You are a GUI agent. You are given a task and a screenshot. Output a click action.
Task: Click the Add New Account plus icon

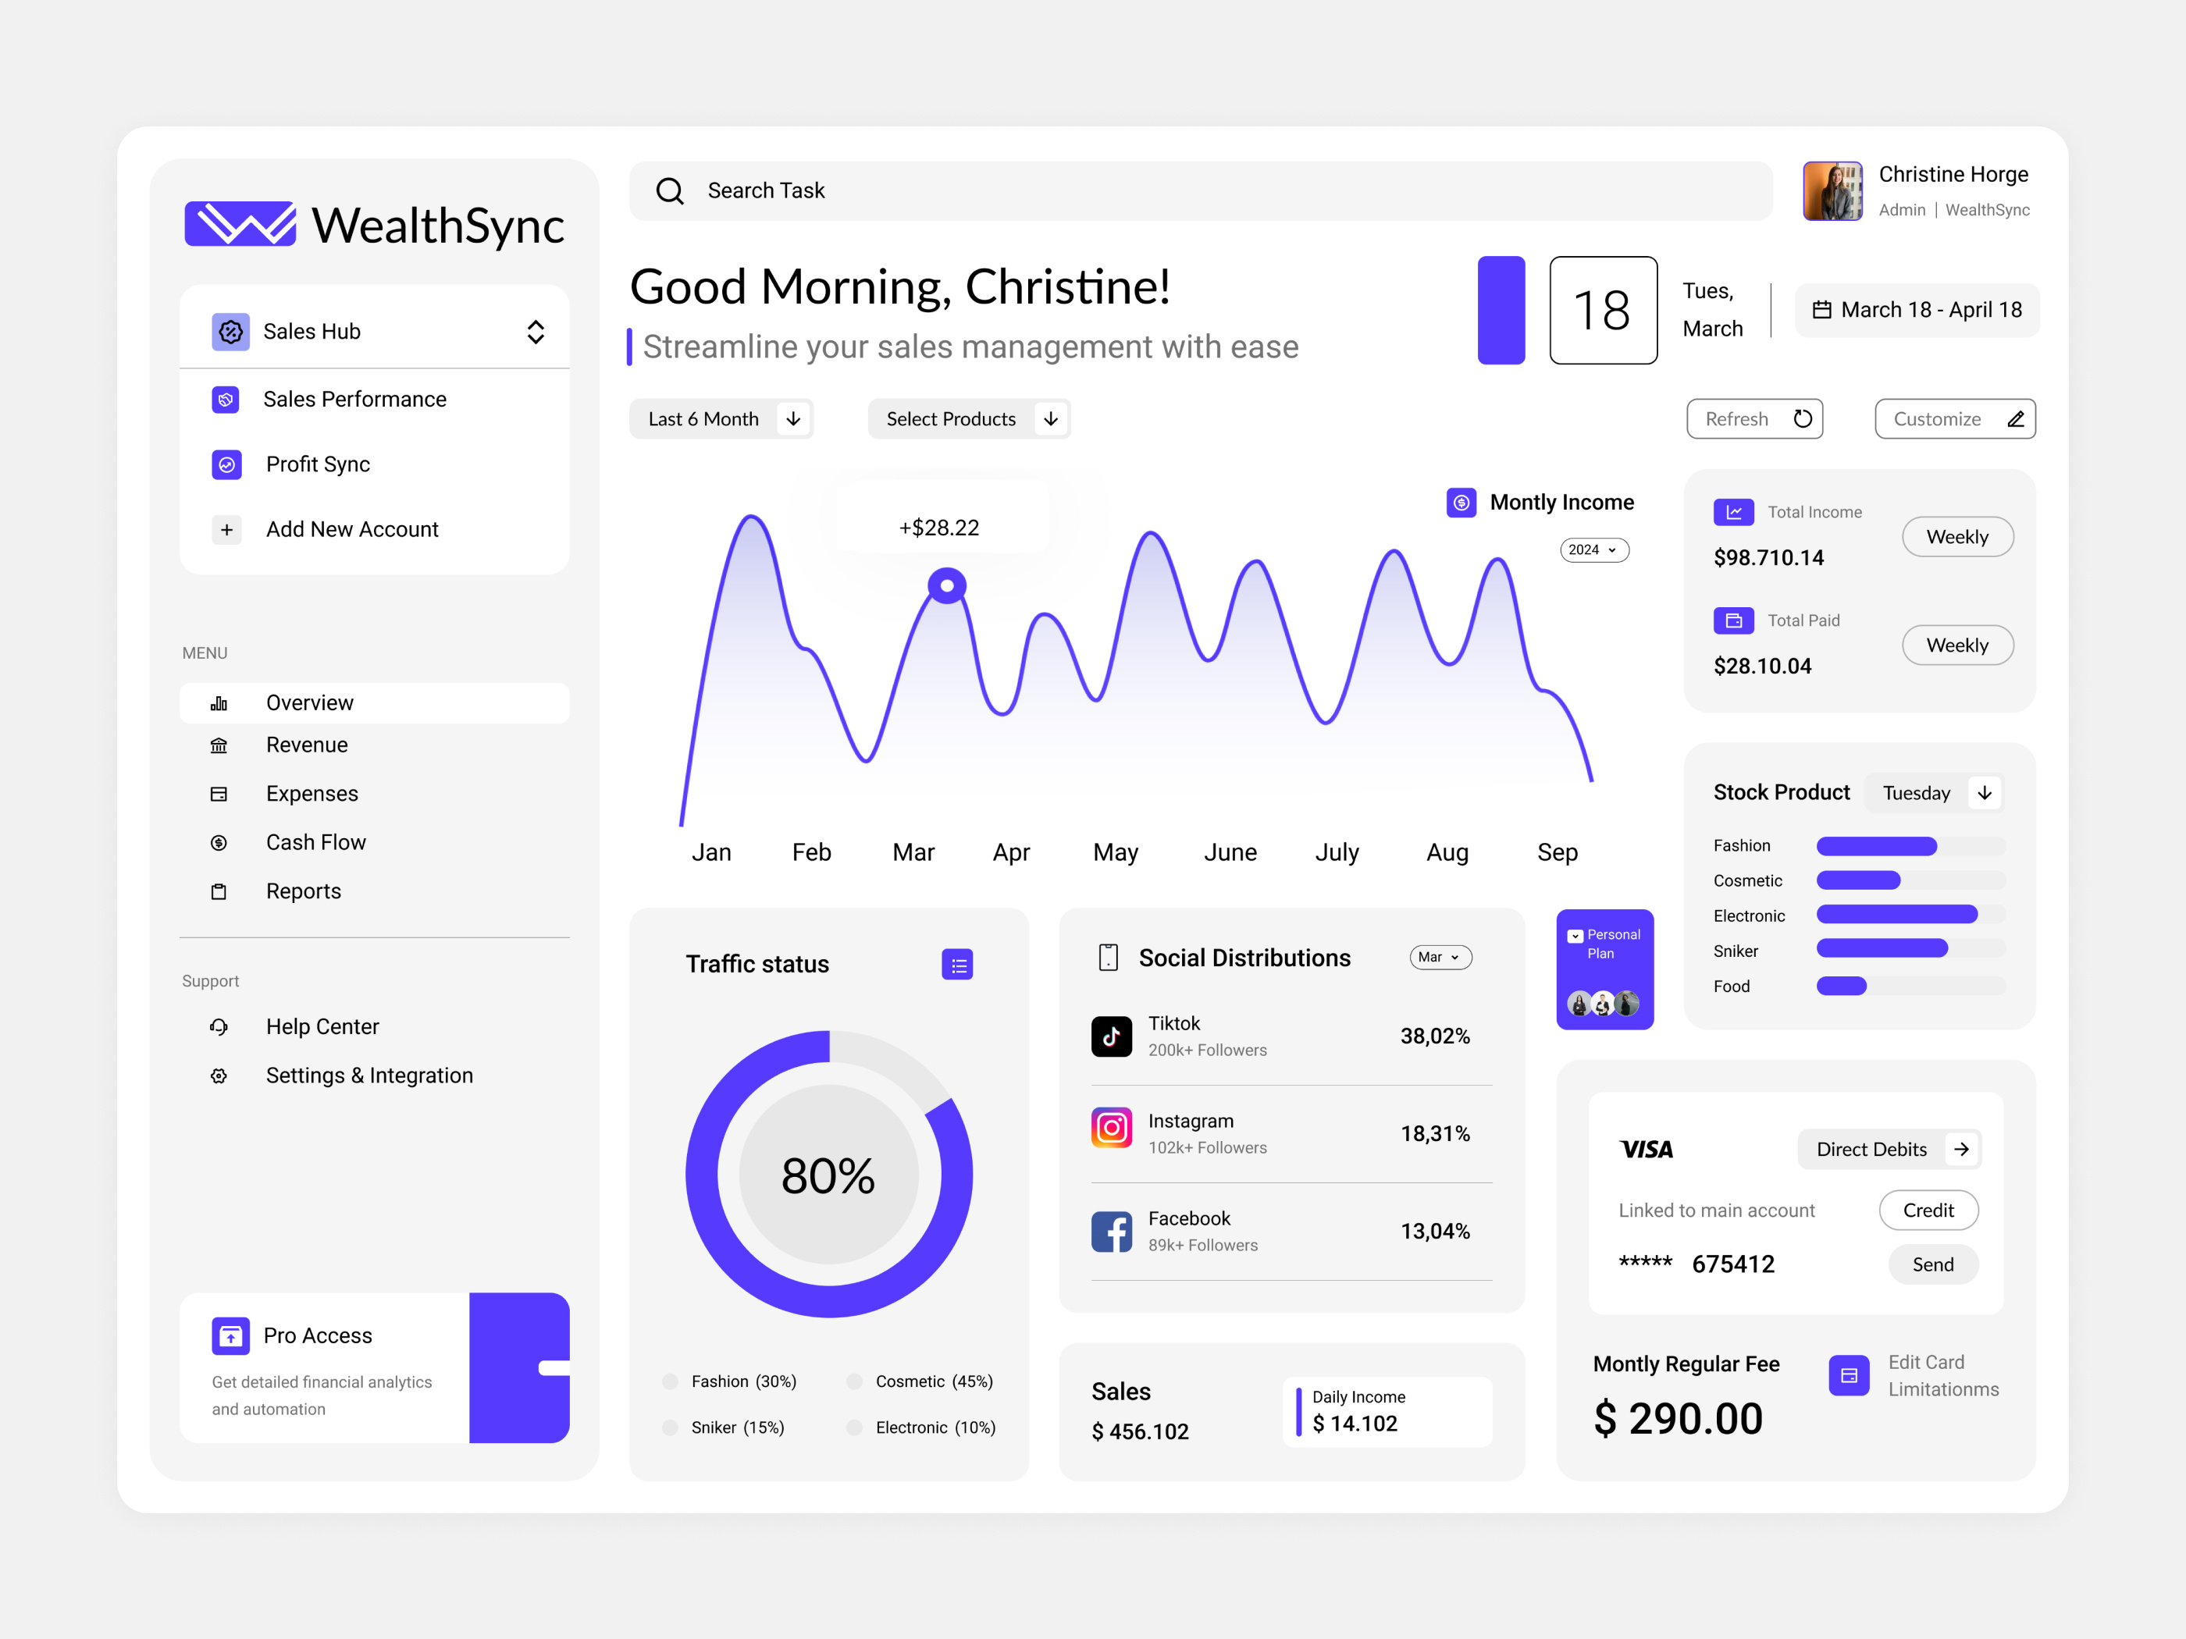(x=227, y=529)
